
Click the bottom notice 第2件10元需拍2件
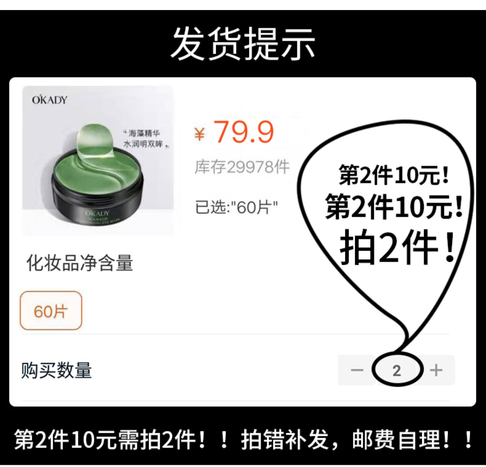(110, 439)
